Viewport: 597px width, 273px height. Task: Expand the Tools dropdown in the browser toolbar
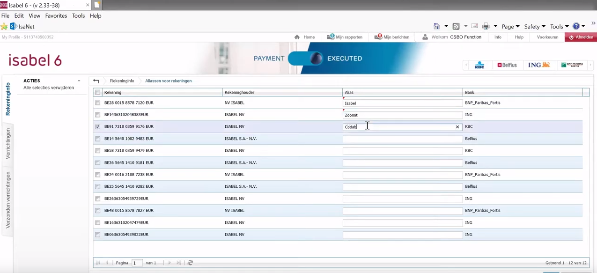(x=556, y=27)
